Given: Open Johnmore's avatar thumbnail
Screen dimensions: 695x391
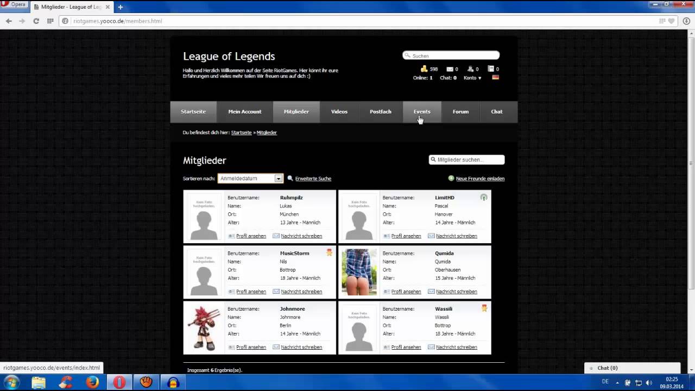Looking at the screenshot, I should tap(204, 328).
